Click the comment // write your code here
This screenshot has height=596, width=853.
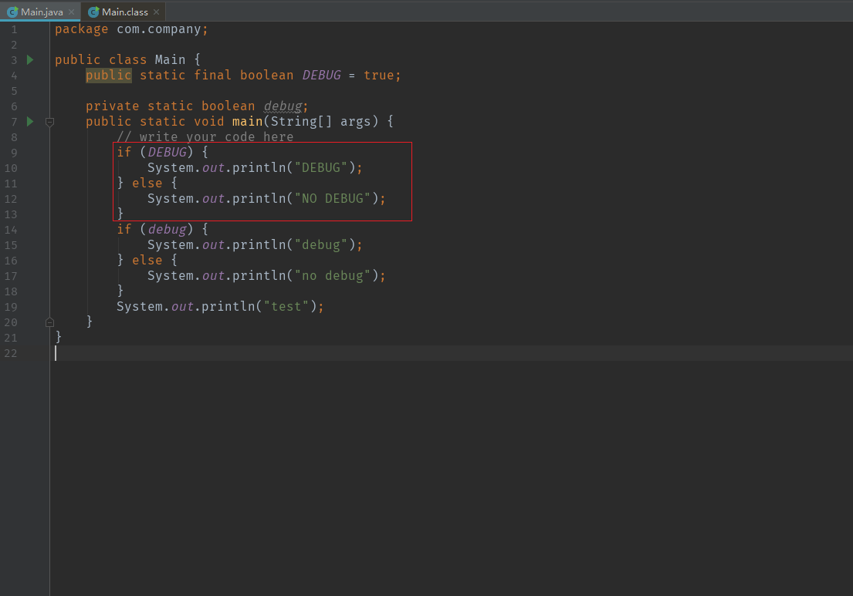(x=205, y=136)
